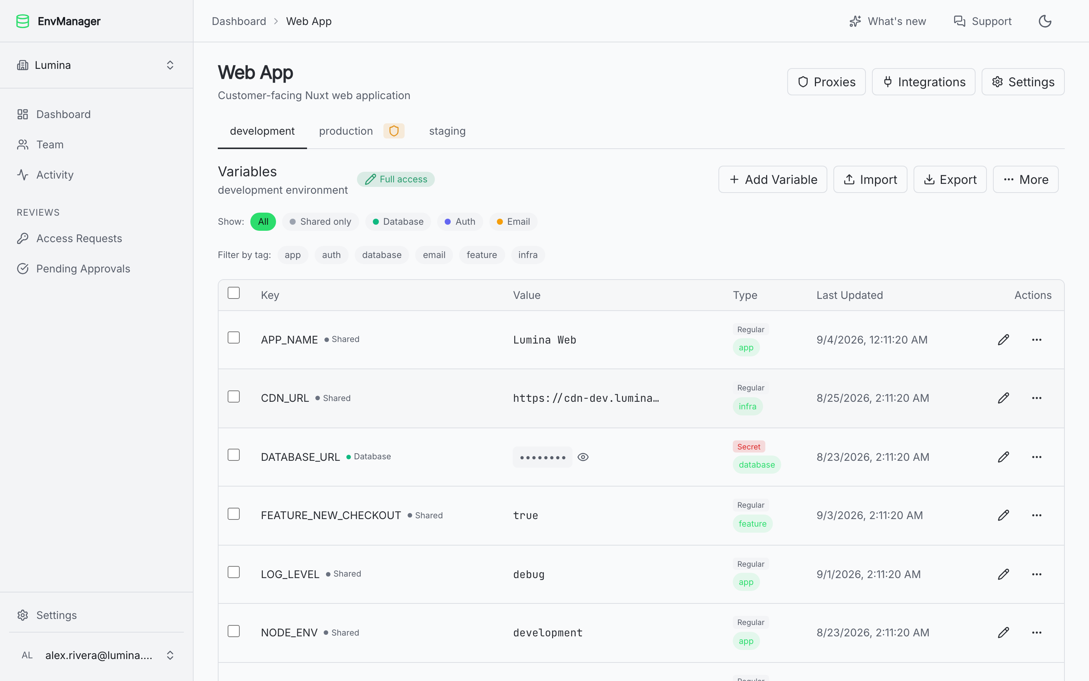Filter by the auth tag
This screenshot has width=1089, height=681.
point(331,255)
